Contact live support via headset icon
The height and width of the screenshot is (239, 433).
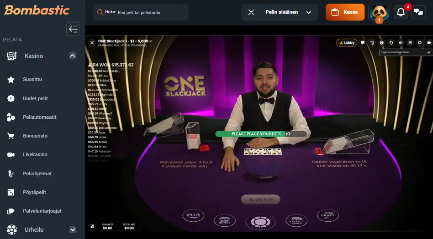[x=391, y=43]
